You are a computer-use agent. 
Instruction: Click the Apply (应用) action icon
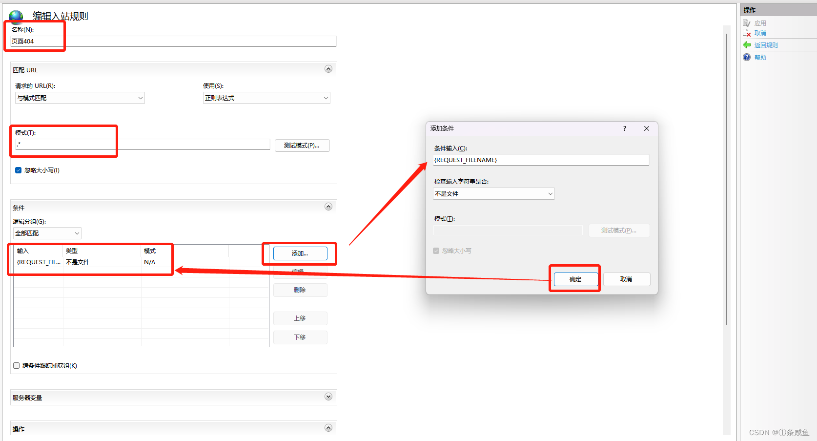point(746,23)
